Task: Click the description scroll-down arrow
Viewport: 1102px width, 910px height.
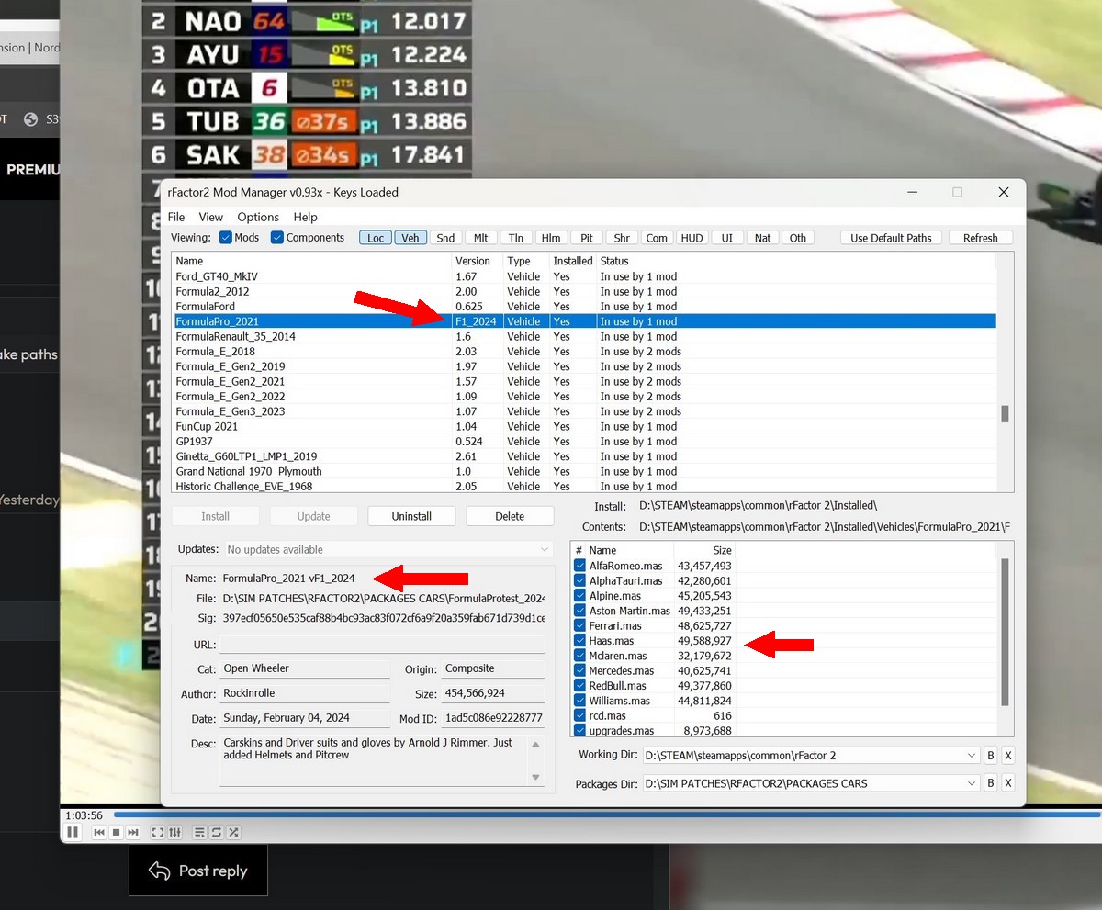Action: 536,777
